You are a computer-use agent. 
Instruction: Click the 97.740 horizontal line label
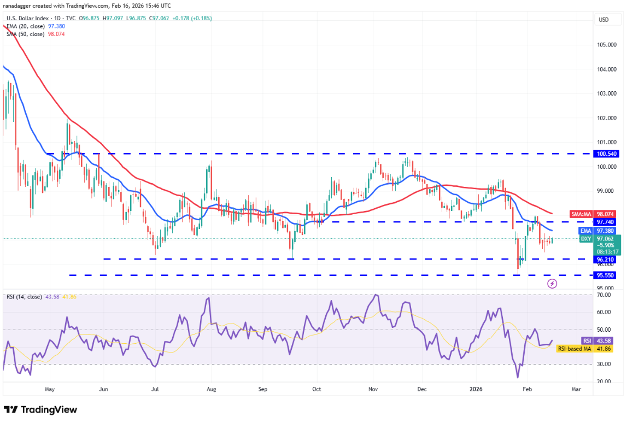[606, 222]
